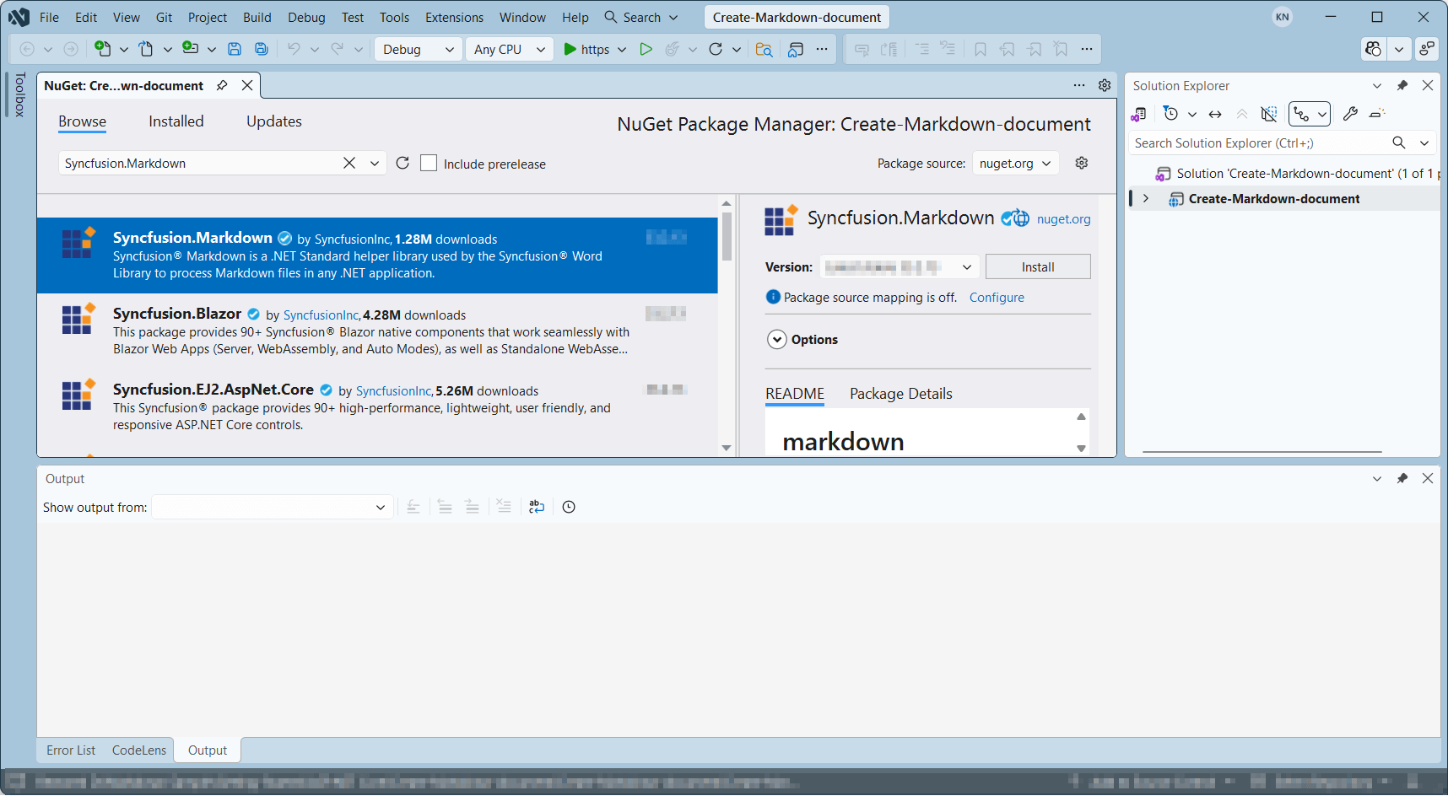The height and width of the screenshot is (796, 1448).
Task: Install the Syncfusion.Markdown package
Action: coord(1038,266)
